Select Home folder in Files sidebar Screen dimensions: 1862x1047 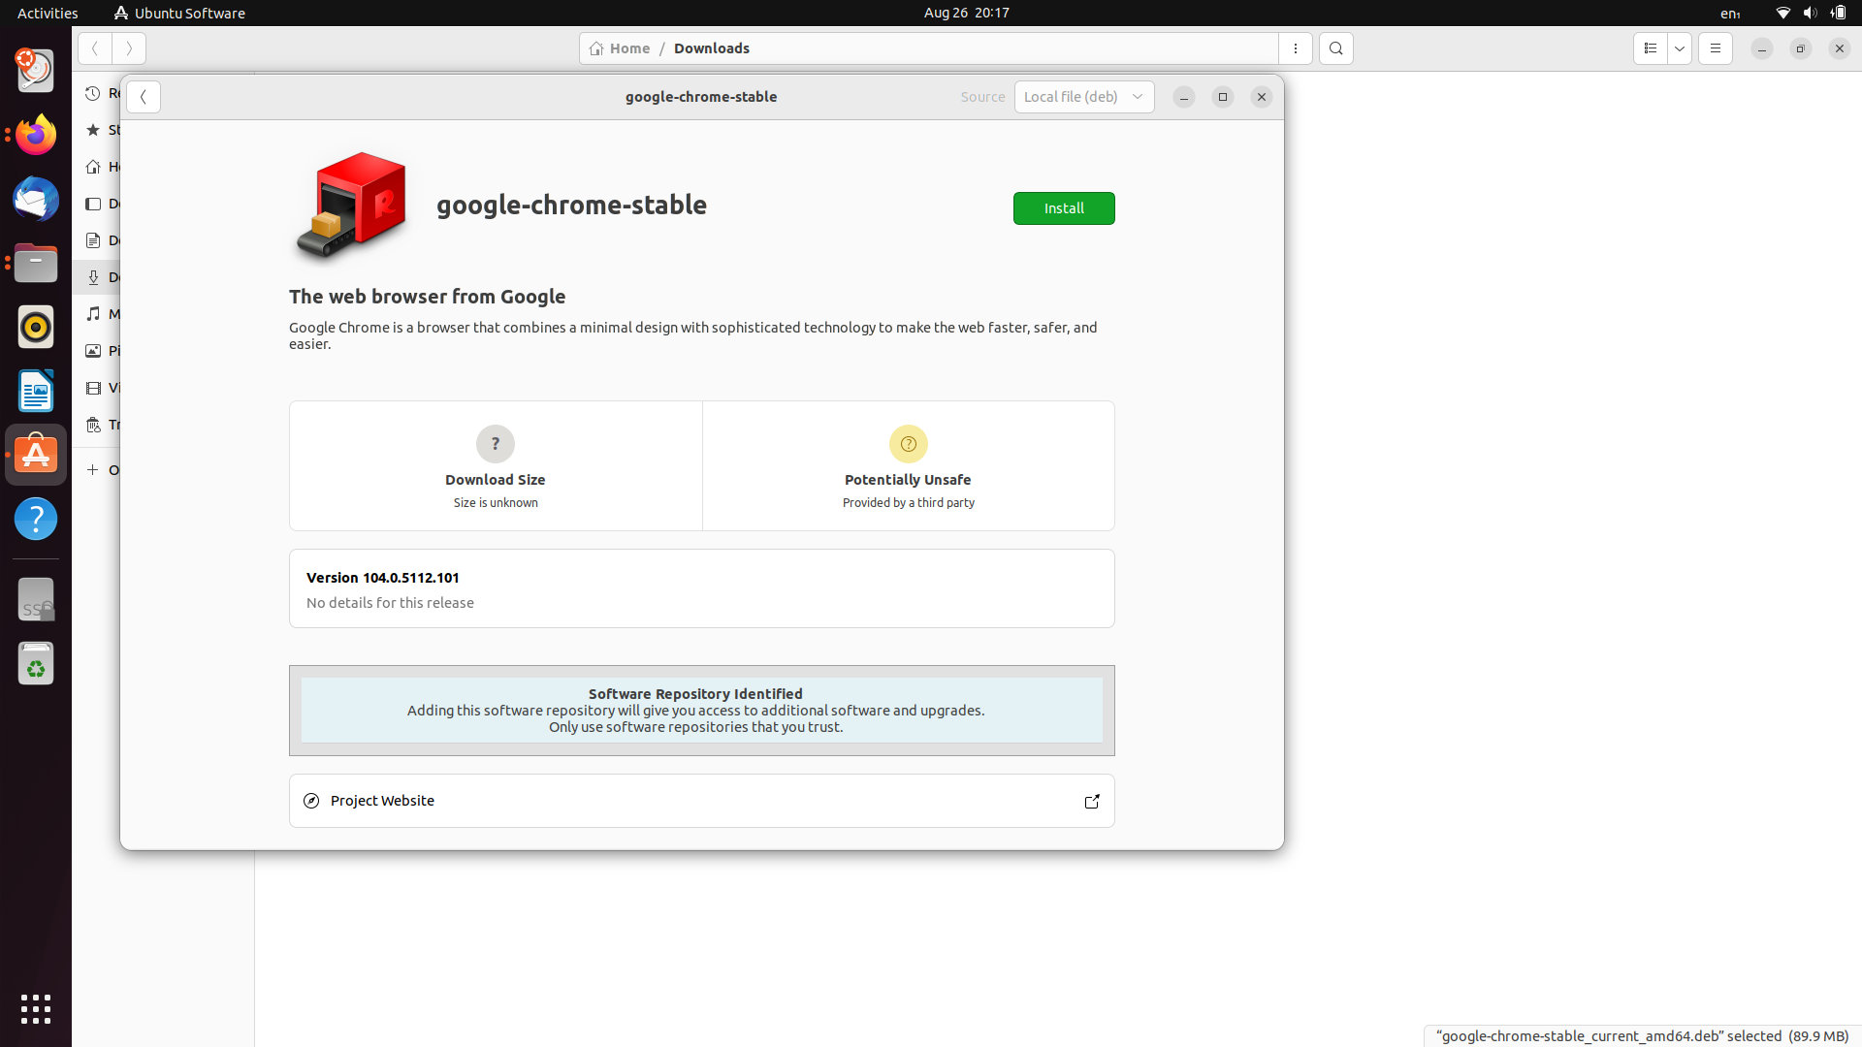coord(97,167)
